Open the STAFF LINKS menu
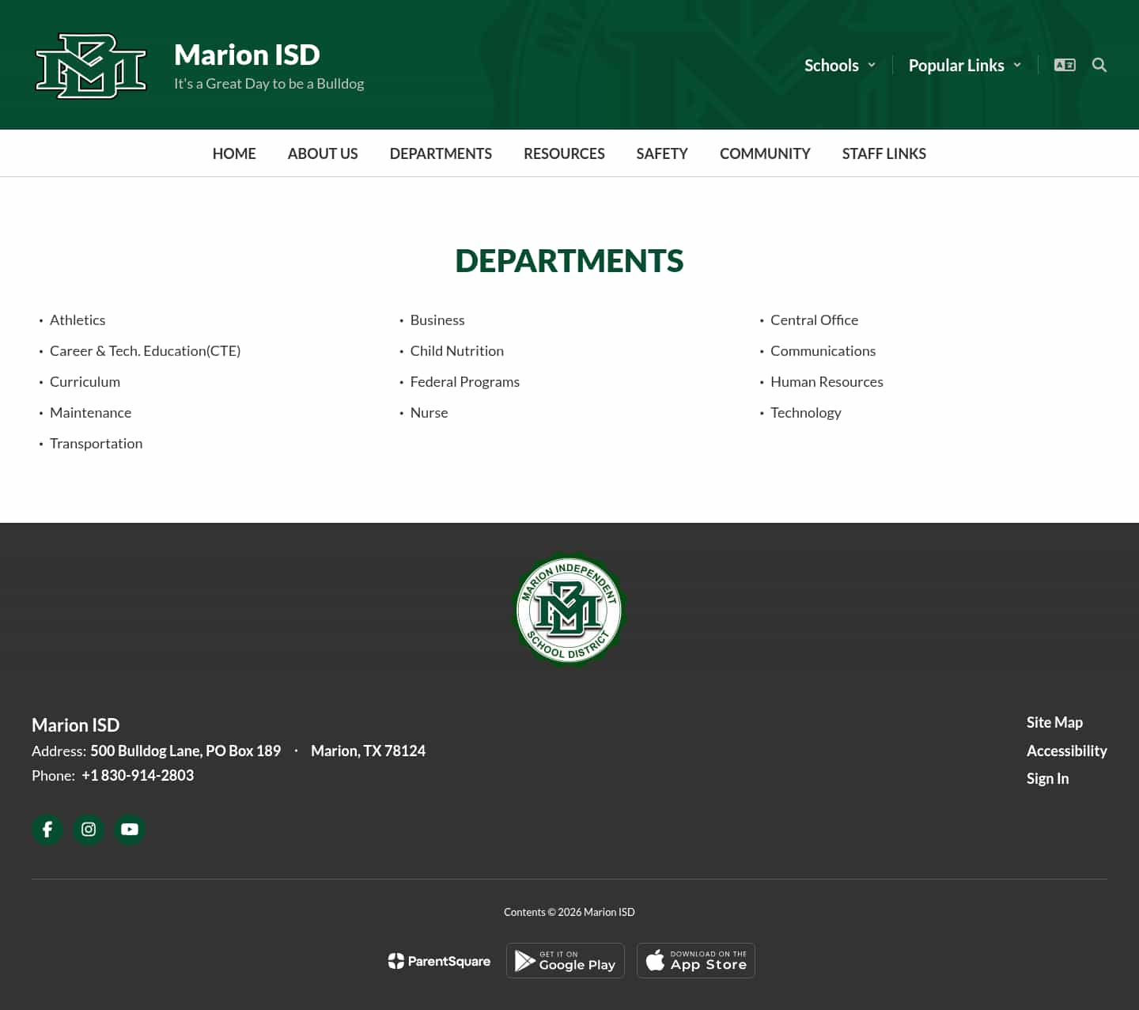Screen dimensions: 1139x1010 (x=884, y=153)
